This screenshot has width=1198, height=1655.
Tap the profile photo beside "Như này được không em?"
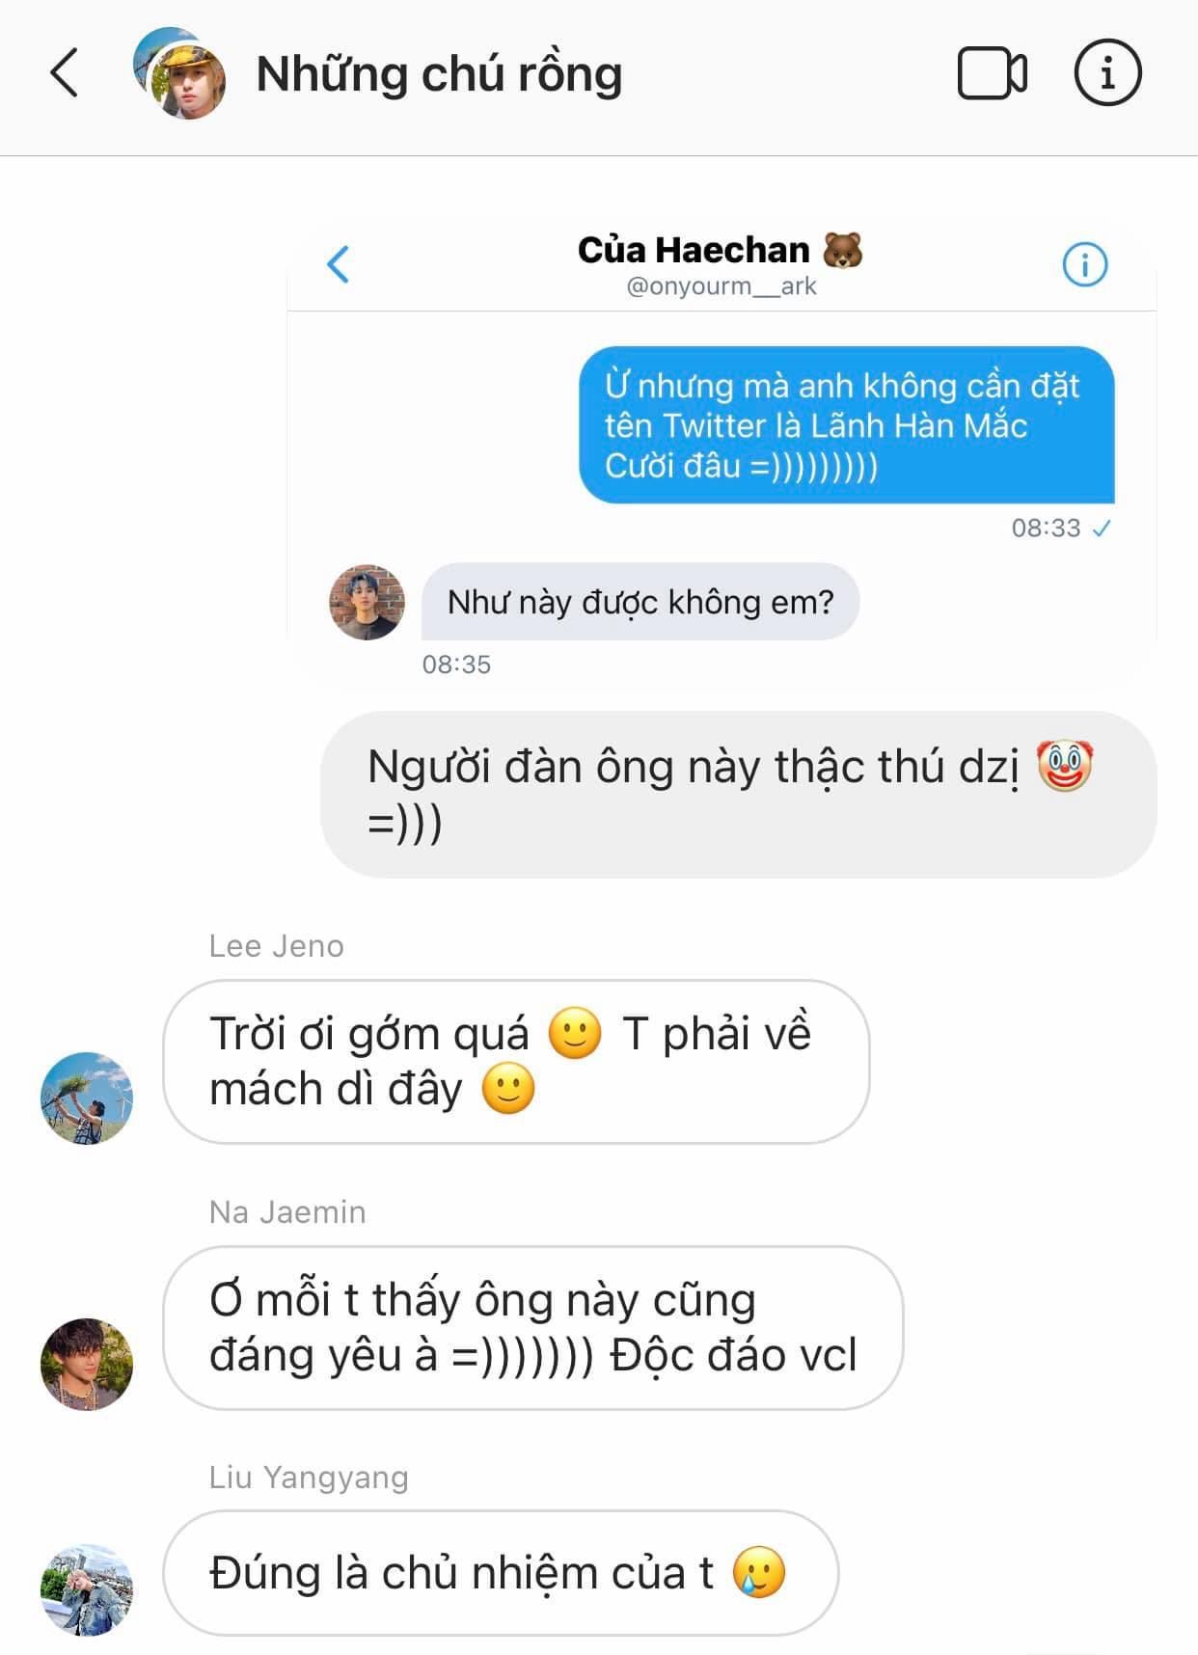(x=367, y=603)
